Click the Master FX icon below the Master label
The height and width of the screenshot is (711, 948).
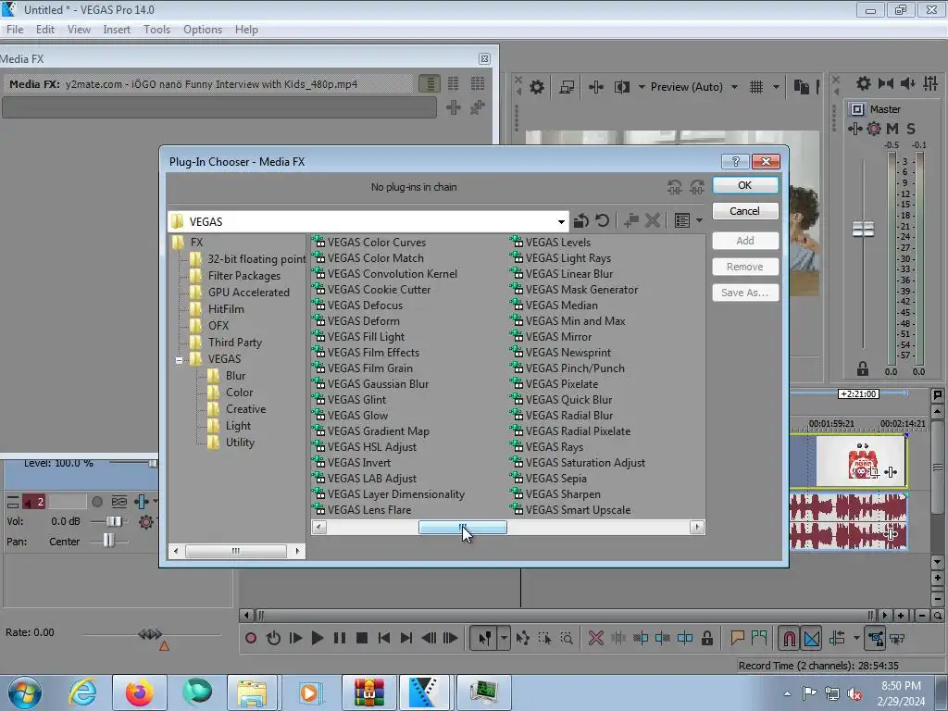(x=854, y=128)
